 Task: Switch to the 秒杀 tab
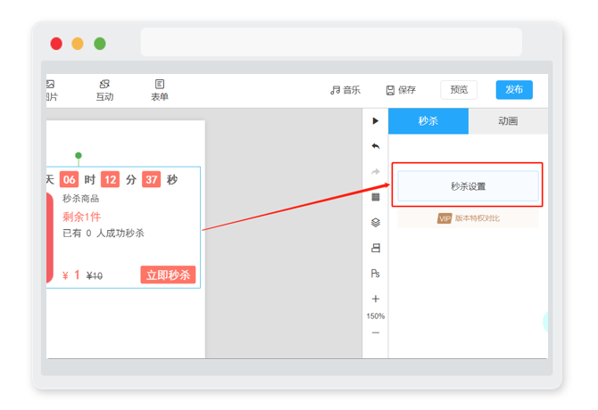coord(428,121)
